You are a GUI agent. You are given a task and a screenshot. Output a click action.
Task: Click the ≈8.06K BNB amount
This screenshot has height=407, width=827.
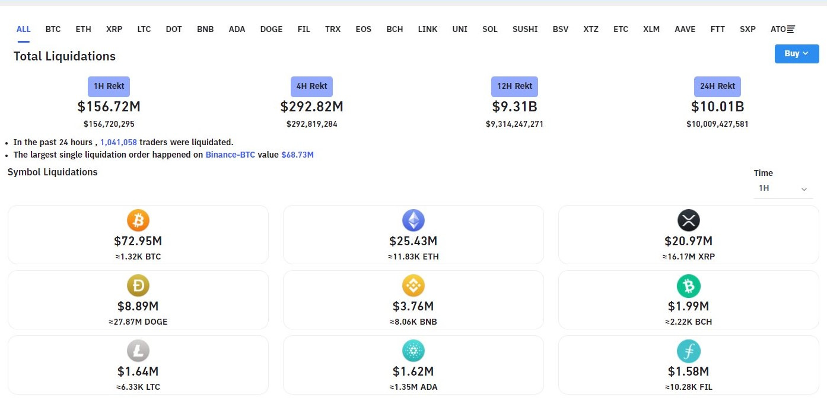coord(413,322)
